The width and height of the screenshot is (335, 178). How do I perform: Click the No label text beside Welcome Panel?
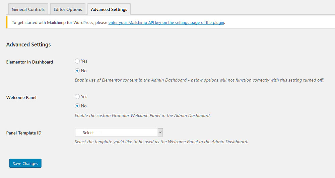(84, 106)
